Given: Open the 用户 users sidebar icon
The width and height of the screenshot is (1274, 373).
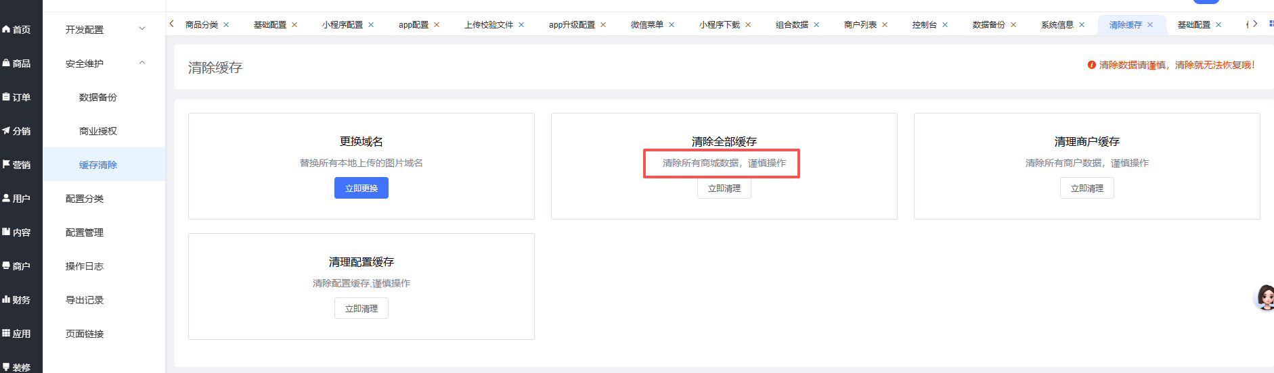Looking at the screenshot, I should [x=6, y=199].
